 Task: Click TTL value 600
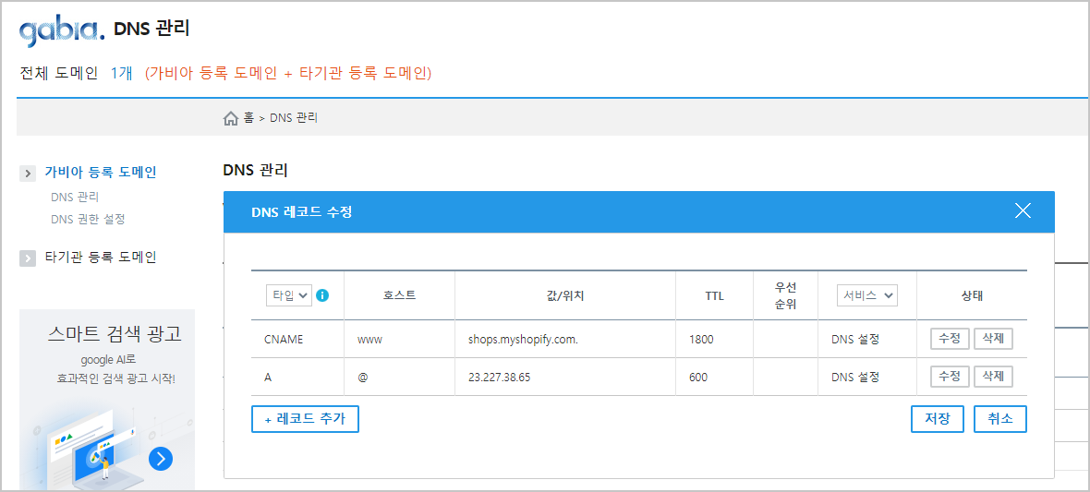[698, 378]
